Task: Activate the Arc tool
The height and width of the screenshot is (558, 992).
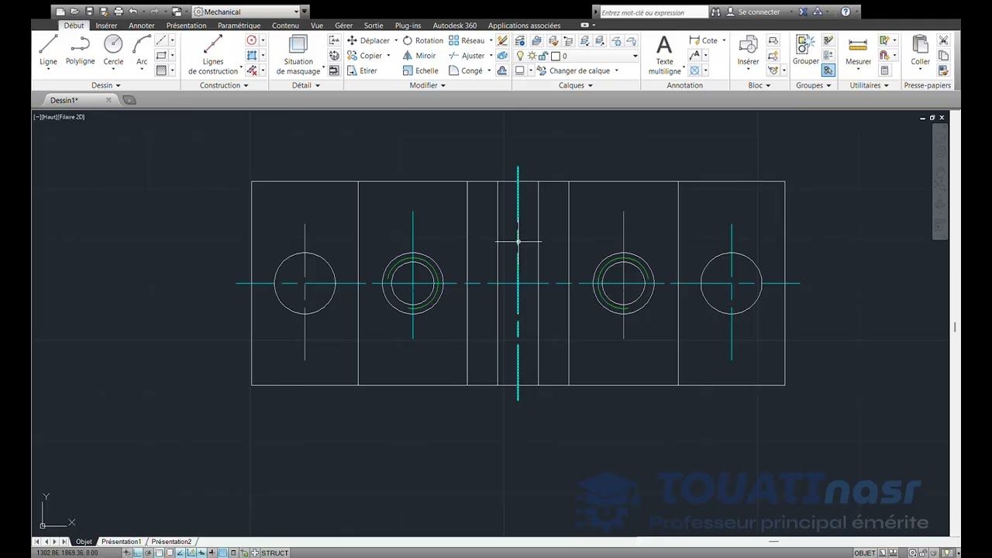Action: point(142,51)
